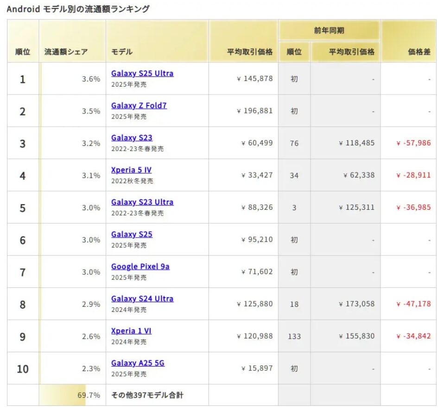The height and width of the screenshot is (411, 444).
Task: Click the leftmost 順位 column header
Action: (x=22, y=52)
